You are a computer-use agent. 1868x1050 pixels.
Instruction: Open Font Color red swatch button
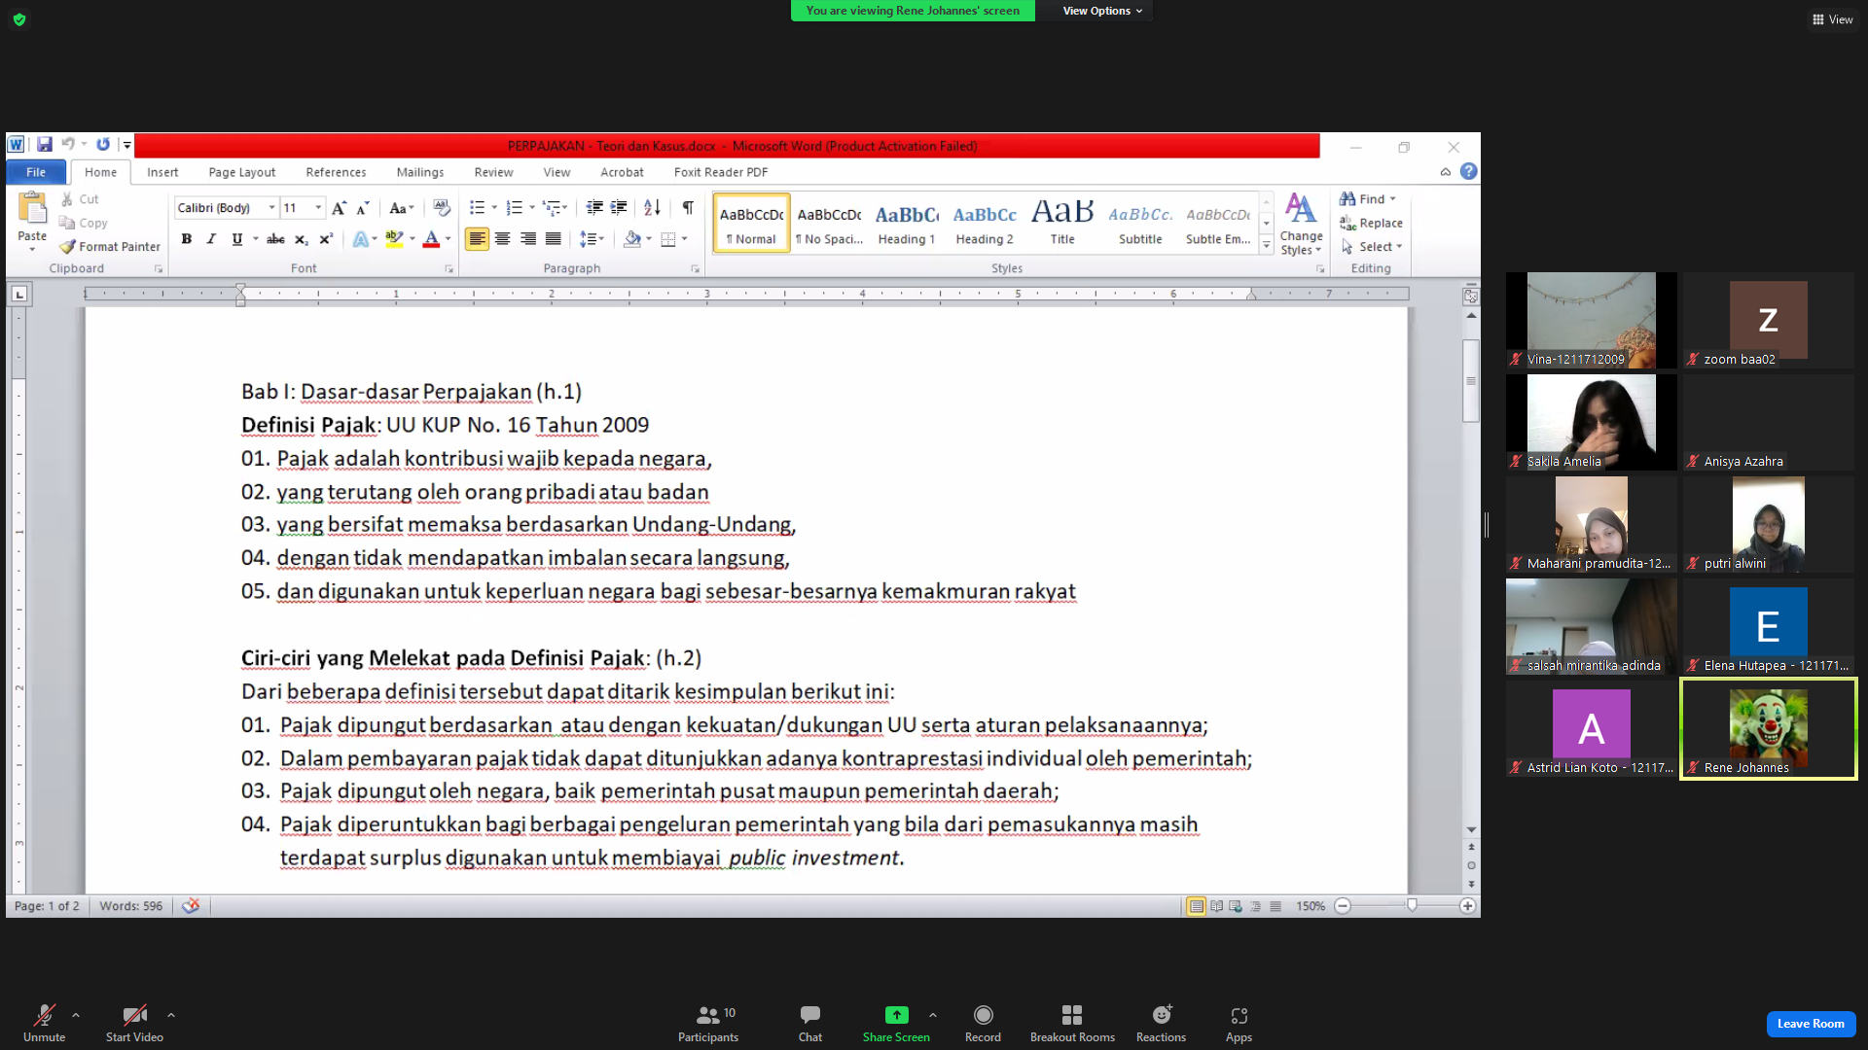coord(431,239)
